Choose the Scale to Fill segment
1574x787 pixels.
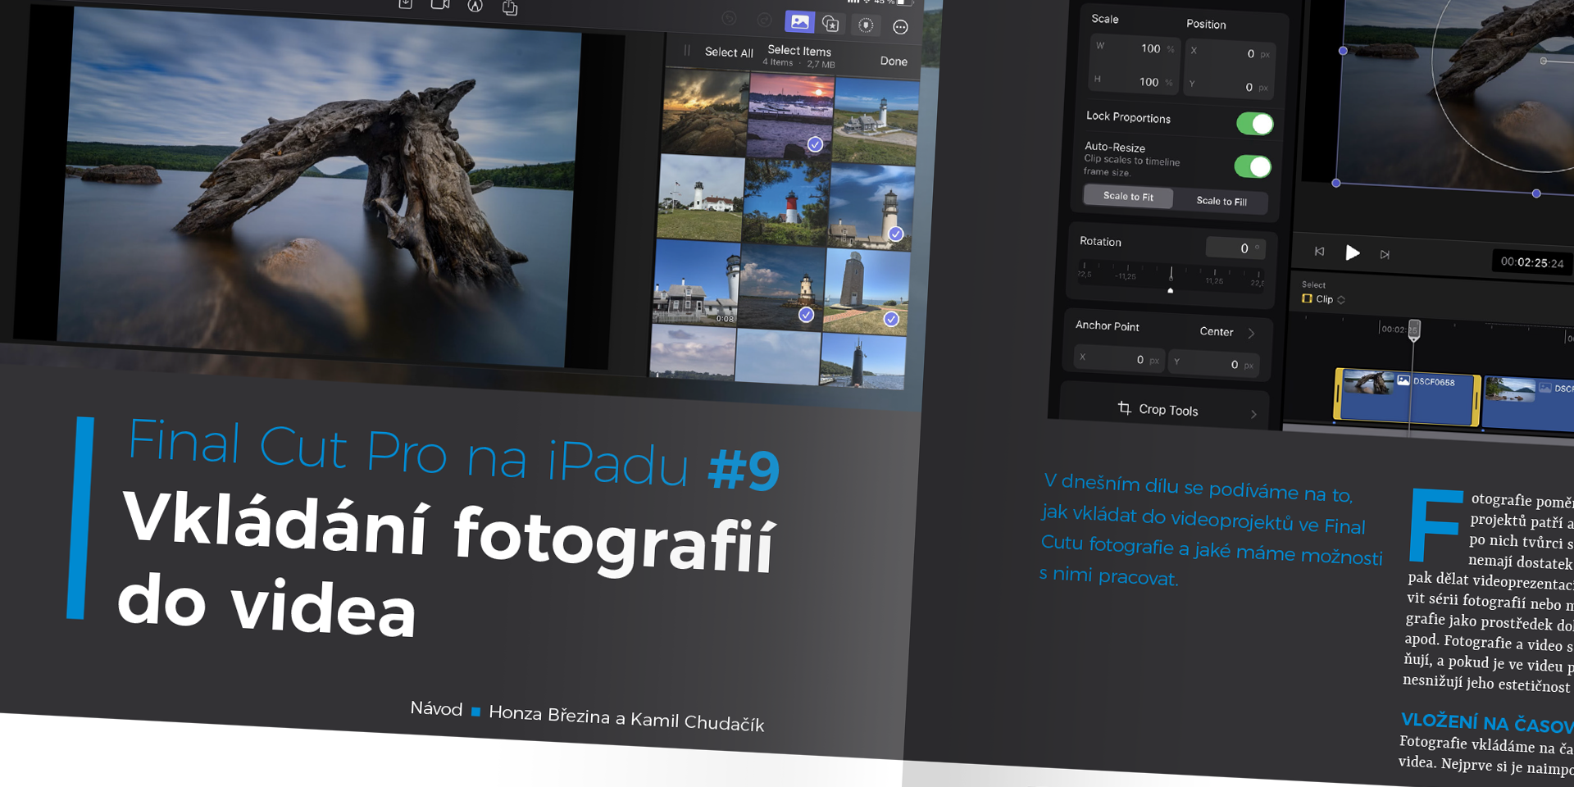[1221, 201]
